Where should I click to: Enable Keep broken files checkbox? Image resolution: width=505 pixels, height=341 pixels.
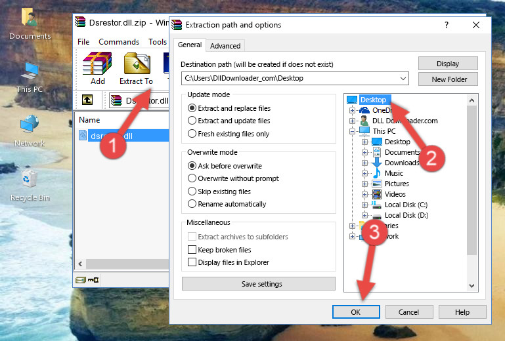(x=192, y=250)
